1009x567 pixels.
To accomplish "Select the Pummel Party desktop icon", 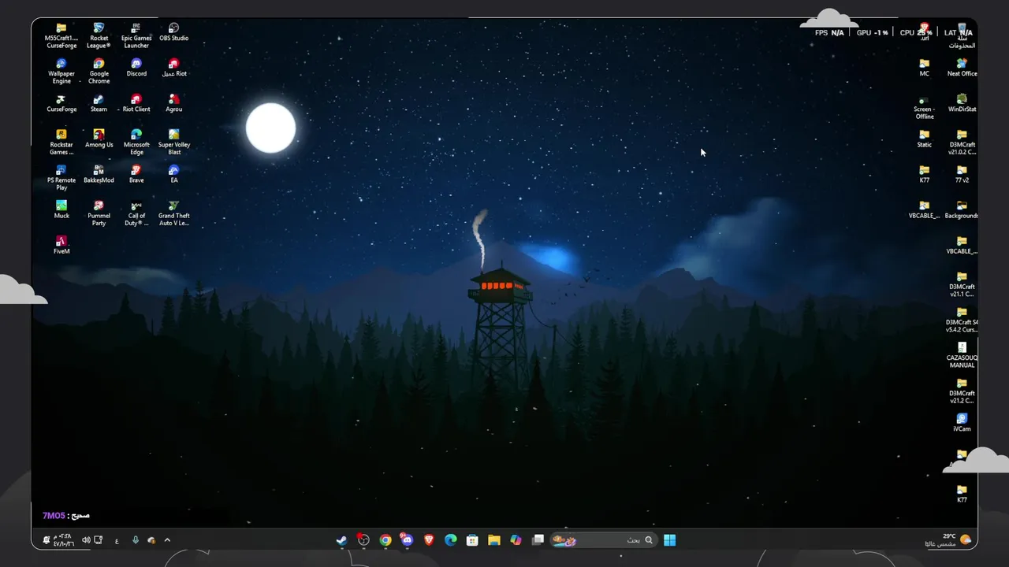I will [x=99, y=213].
